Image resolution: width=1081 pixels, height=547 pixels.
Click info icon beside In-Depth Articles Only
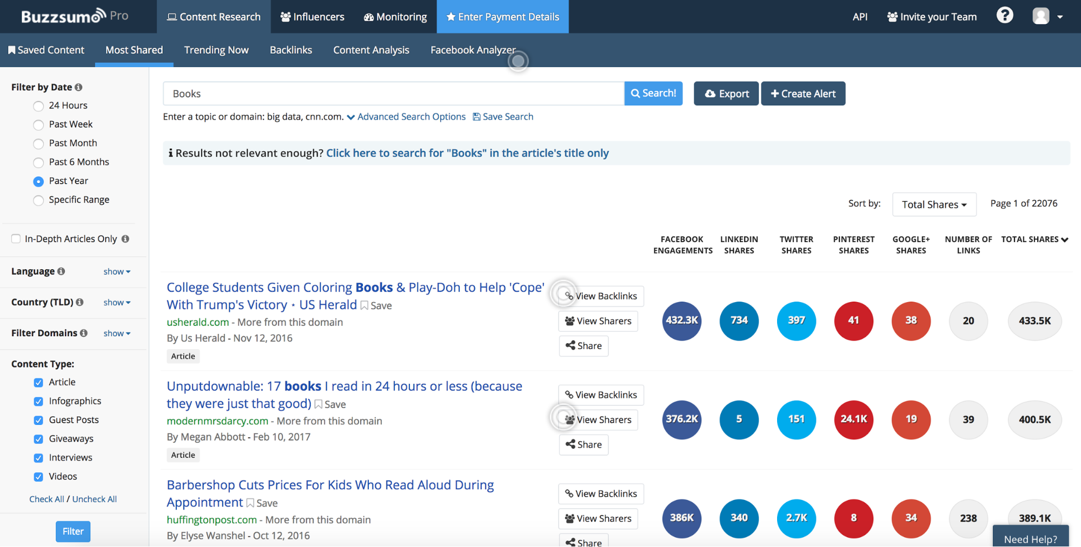click(125, 239)
